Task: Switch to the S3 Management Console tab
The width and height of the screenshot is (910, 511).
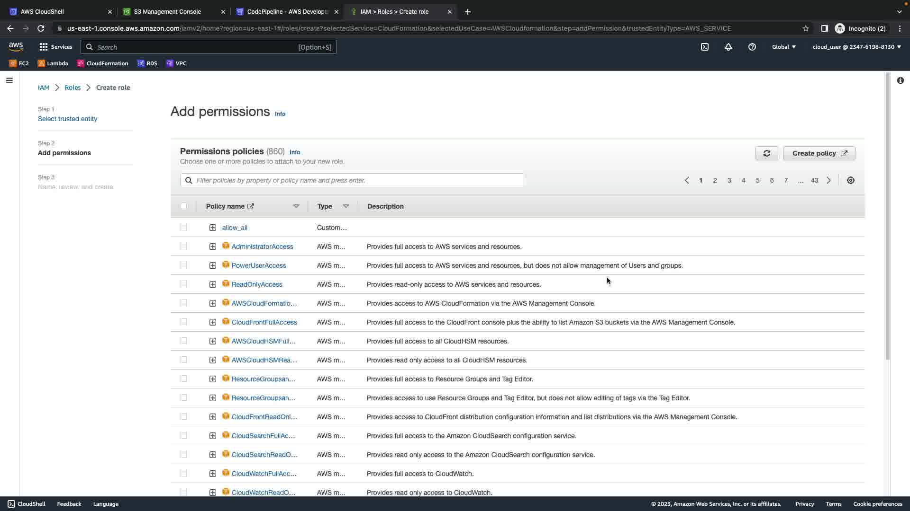Action: click(x=167, y=11)
